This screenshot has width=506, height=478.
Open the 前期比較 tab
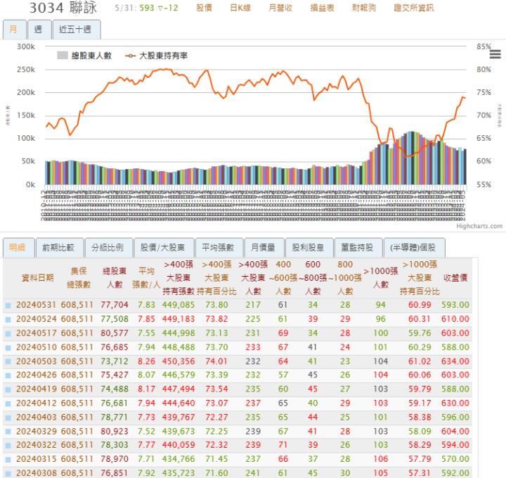pyautogui.click(x=58, y=248)
